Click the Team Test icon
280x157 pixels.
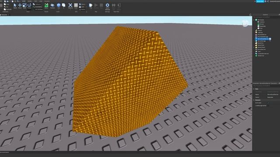(x=114, y=6)
